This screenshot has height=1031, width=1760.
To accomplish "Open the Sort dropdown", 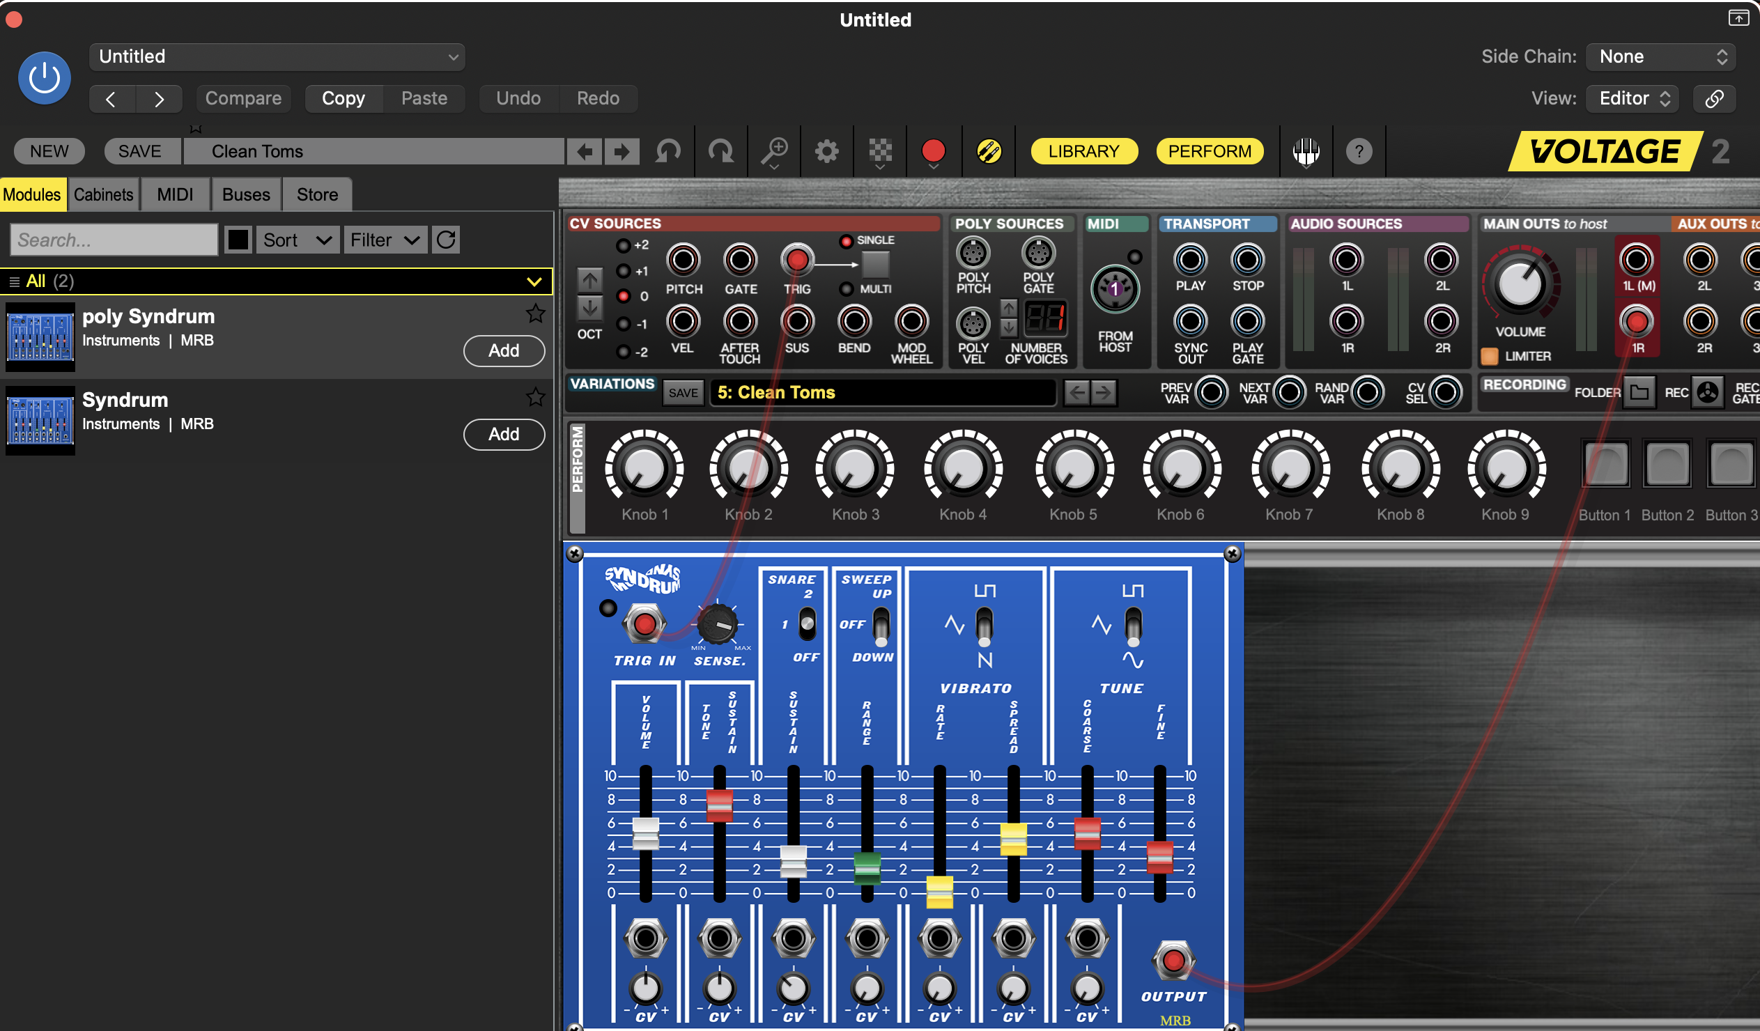I will pyautogui.click(x=298, y=240).
